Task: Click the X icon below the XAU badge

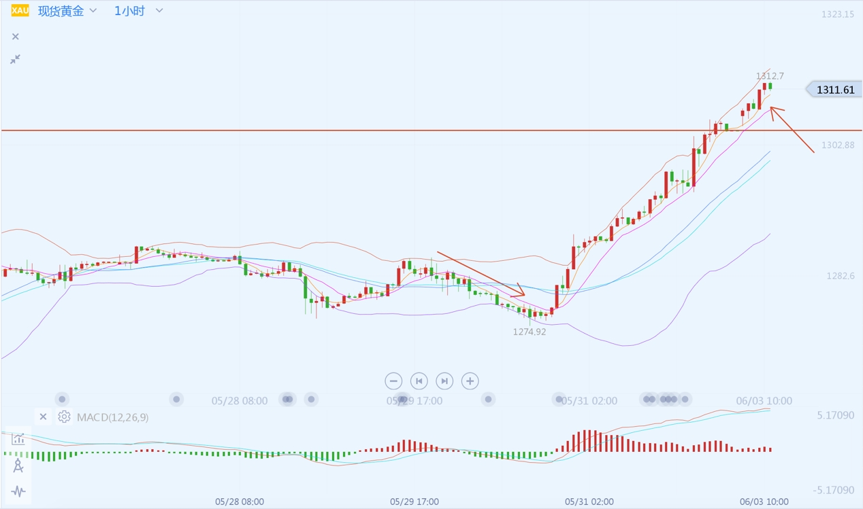Action: tap(16, 37)
